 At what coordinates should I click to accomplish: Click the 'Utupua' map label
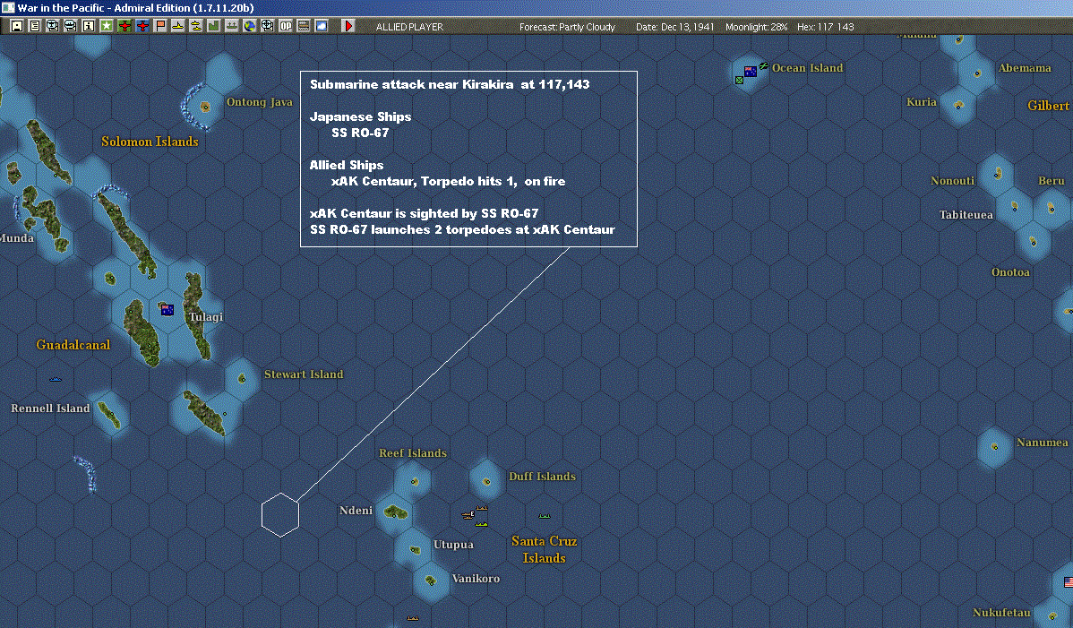[x=453, y=545]
